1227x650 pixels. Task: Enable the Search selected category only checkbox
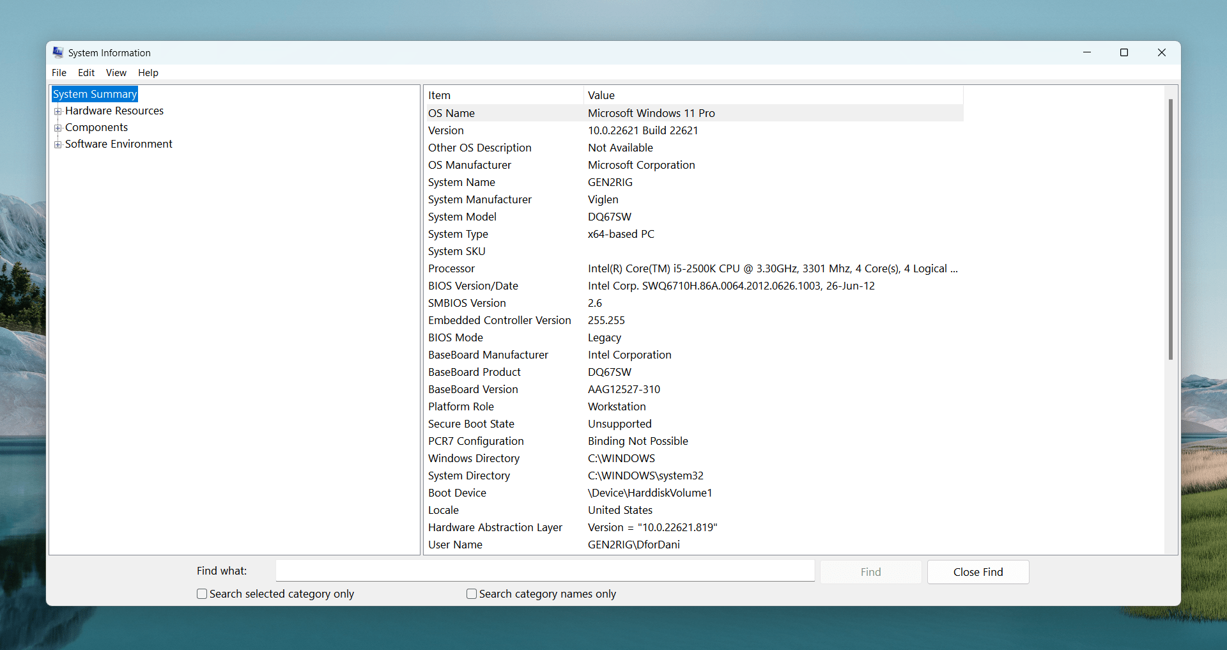pos(201,594)
